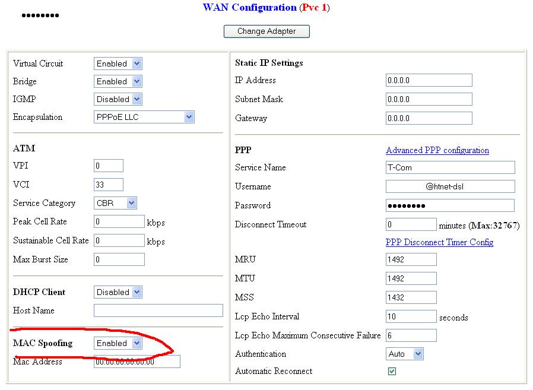Open the Encapsulation PPPoE LLC dropdown

tap(144, 117)
